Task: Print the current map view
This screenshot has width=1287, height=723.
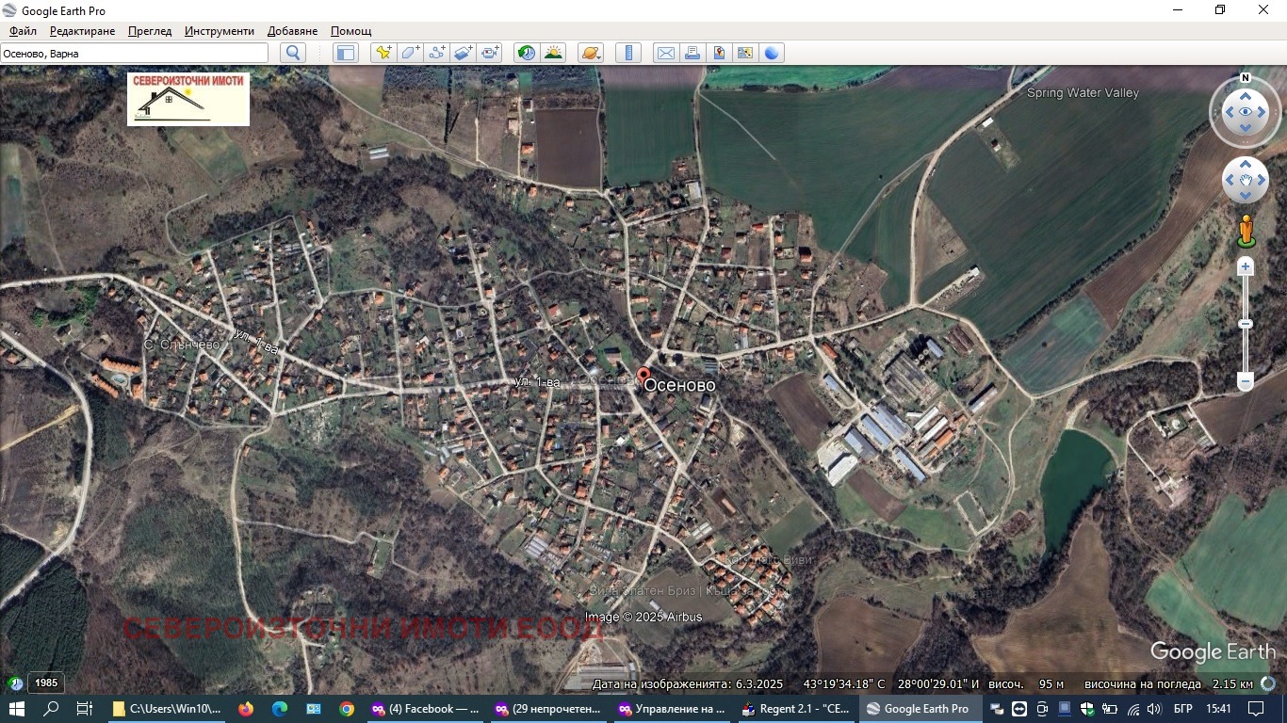Action: tap(692, 54)
